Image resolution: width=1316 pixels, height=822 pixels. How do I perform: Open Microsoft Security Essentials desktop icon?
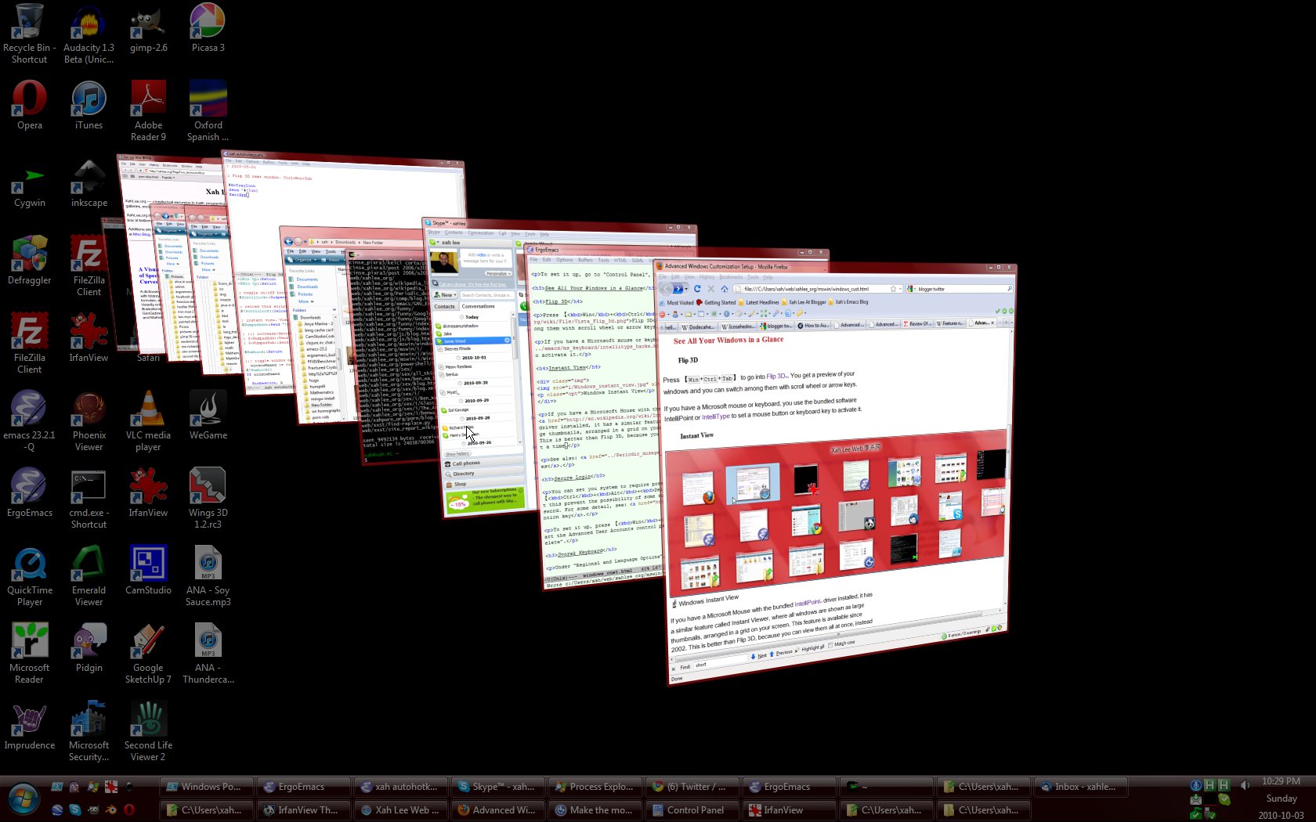(89, 731)
